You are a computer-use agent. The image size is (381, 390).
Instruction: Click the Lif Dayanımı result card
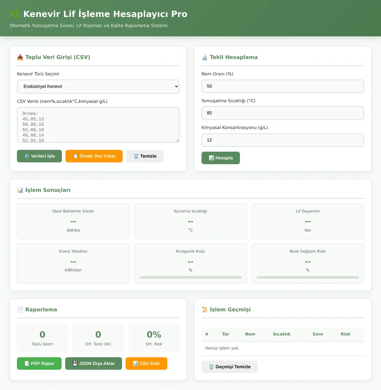point(308,221)
